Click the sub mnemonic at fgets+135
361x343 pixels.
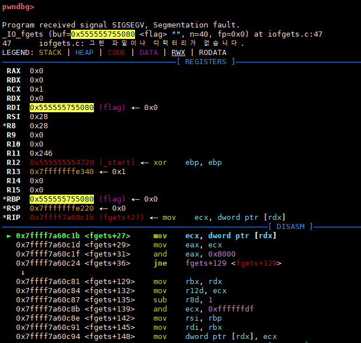point(160,300)
